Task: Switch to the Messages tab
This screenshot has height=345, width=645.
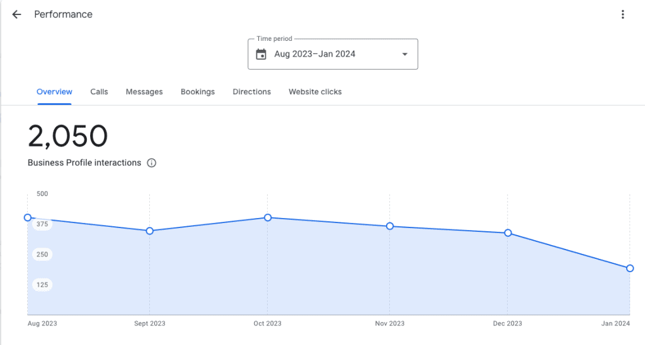Action: point(144,92)
